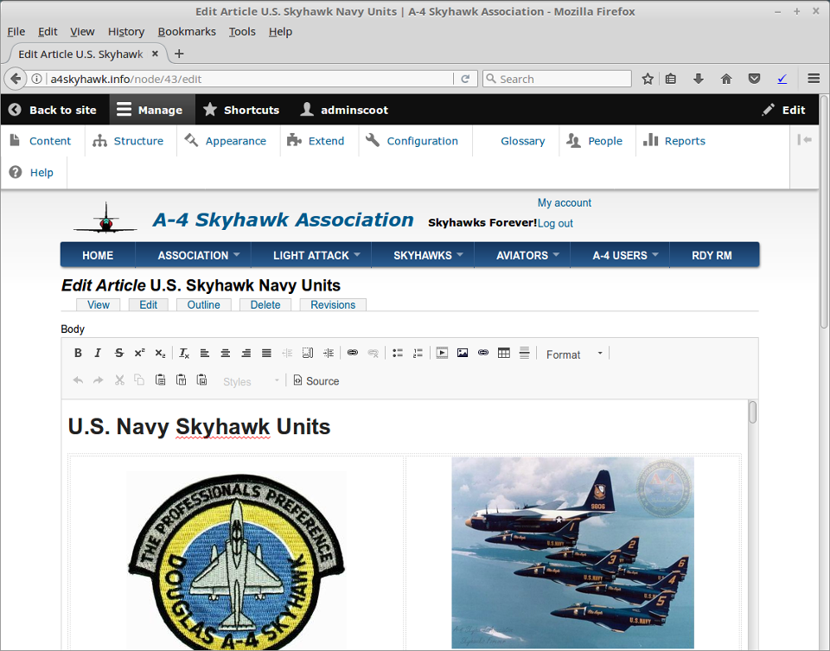The width and height of the screenshot is (830, 651).
Task: Click the second link icon after the image icon
Action: coord(482,353)
